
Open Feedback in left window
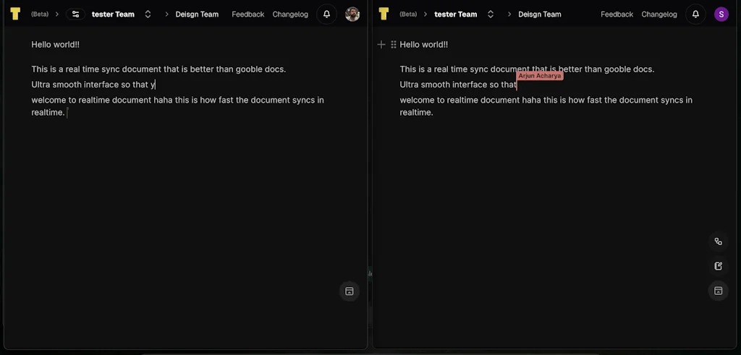(x=248, y=14)
